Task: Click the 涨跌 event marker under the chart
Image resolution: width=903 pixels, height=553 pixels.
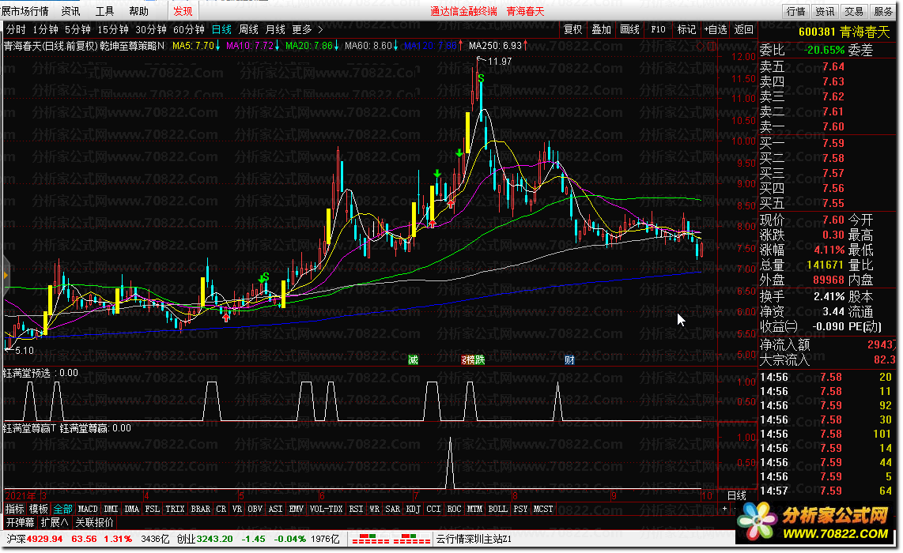Action: (x=473, y=360)
